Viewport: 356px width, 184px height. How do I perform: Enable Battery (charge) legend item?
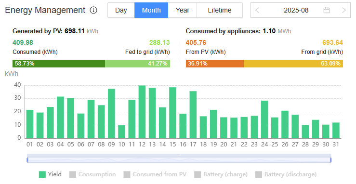pyautogui.click(x=221, y=174)
